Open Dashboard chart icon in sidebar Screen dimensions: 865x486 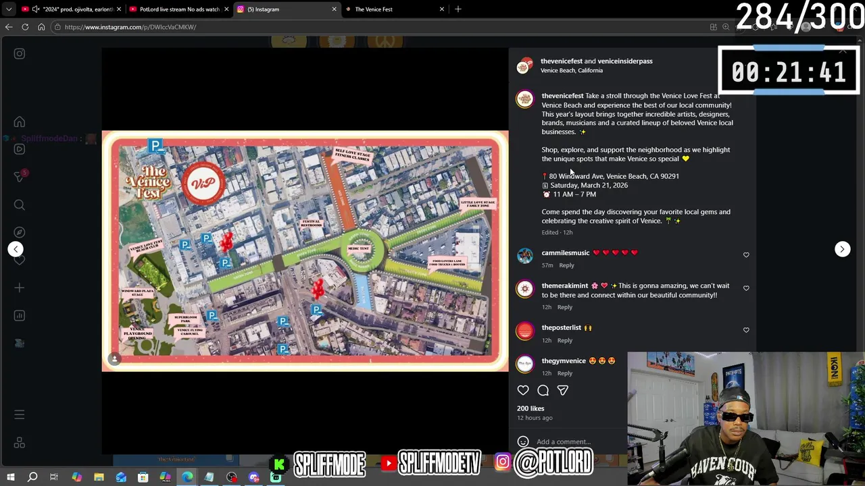[x=20, y=315]
